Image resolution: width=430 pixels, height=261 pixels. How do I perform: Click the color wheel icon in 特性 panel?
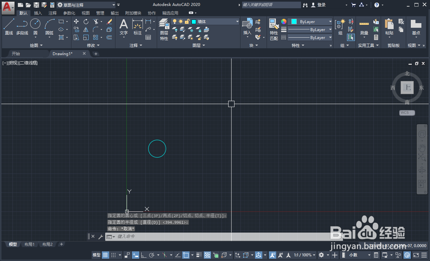pyautogui.click(x=284, y=21)
